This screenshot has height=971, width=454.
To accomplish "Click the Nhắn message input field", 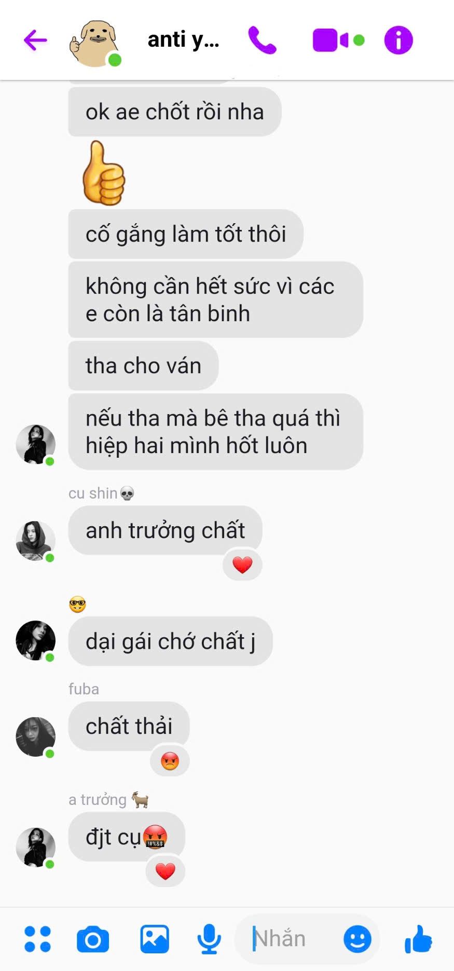I will point(291,939).
